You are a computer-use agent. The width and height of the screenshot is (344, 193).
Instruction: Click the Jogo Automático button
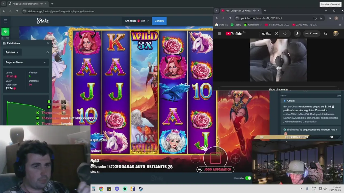(x=215, y=169)
